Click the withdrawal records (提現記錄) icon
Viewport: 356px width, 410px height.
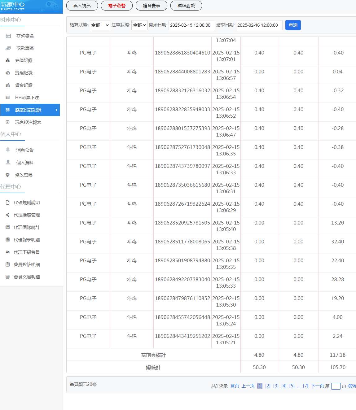point(8,73)
